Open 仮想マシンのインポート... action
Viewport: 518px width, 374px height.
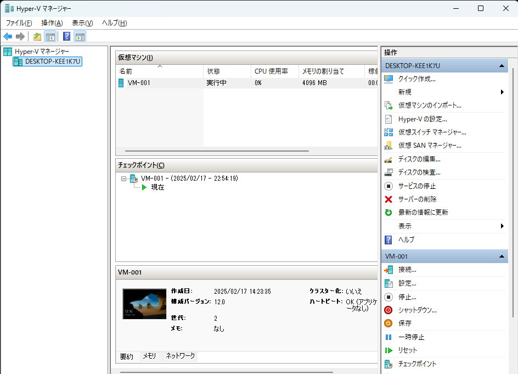pos(430,105)
